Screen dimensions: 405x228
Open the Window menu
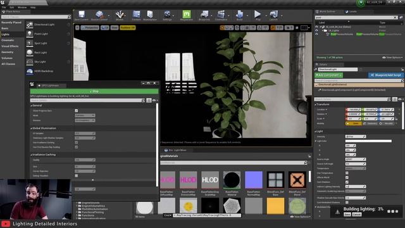(22, 8)
